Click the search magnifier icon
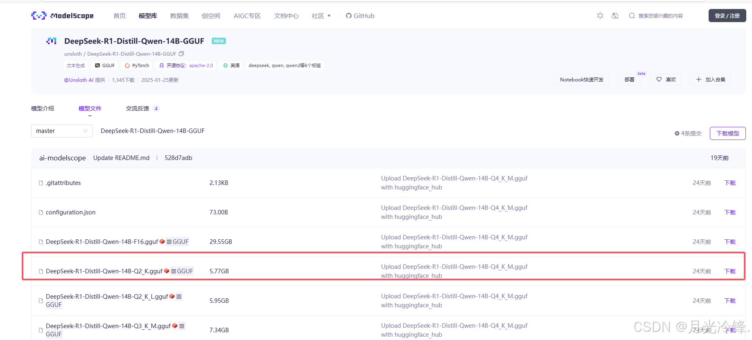This screenshot has height=340, width=752. click(632, 16)
